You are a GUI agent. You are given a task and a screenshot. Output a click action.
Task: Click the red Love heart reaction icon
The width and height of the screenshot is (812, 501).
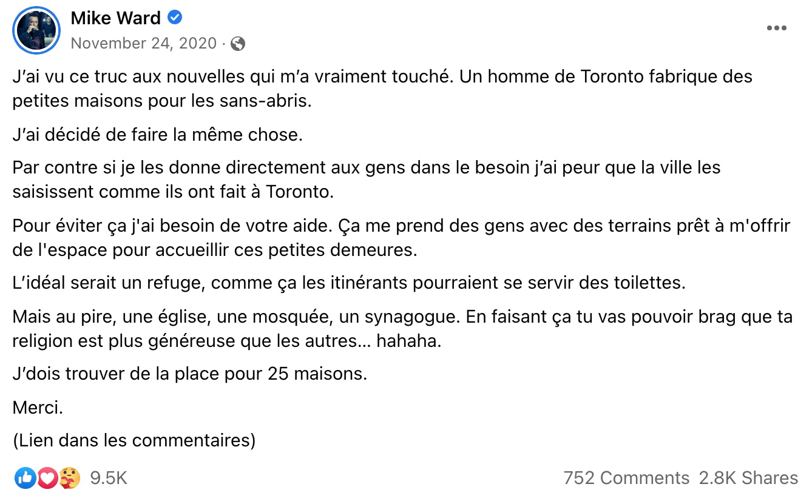[47, 479]
